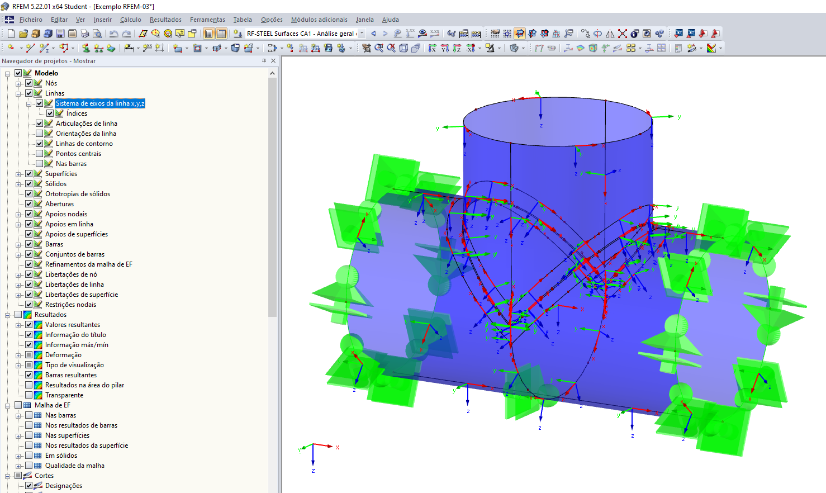Enable Orientações da linha checkbox
This screenshot has width=826, height=493.
[39, 134]
